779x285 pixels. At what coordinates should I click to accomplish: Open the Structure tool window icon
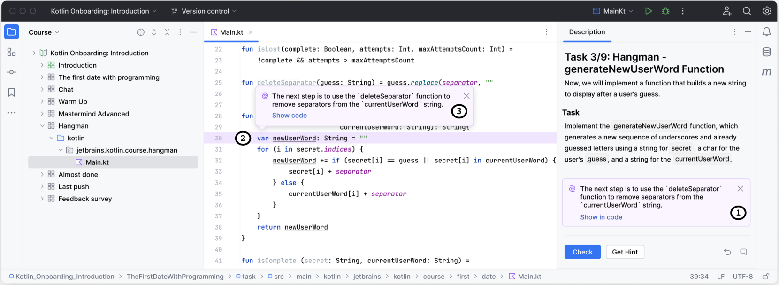click(11, 52)
